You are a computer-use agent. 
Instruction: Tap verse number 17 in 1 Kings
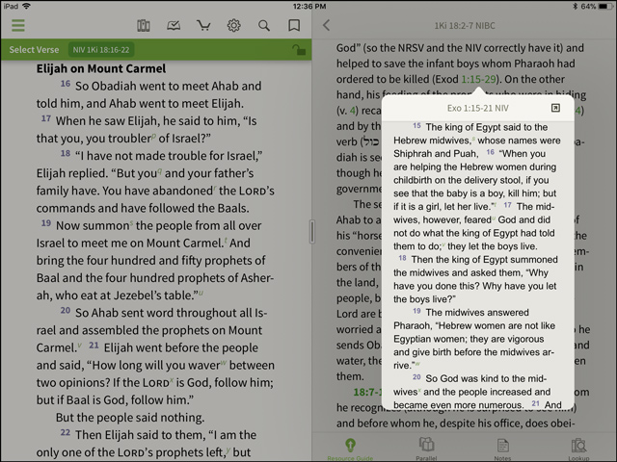coord(46,118)
